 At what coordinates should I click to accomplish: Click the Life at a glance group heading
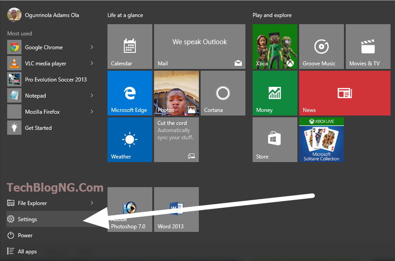(x=125, y=15)
